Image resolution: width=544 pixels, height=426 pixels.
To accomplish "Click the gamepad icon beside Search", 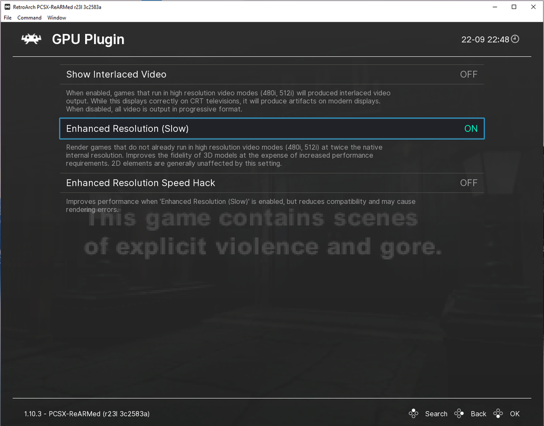I will 413,413.
